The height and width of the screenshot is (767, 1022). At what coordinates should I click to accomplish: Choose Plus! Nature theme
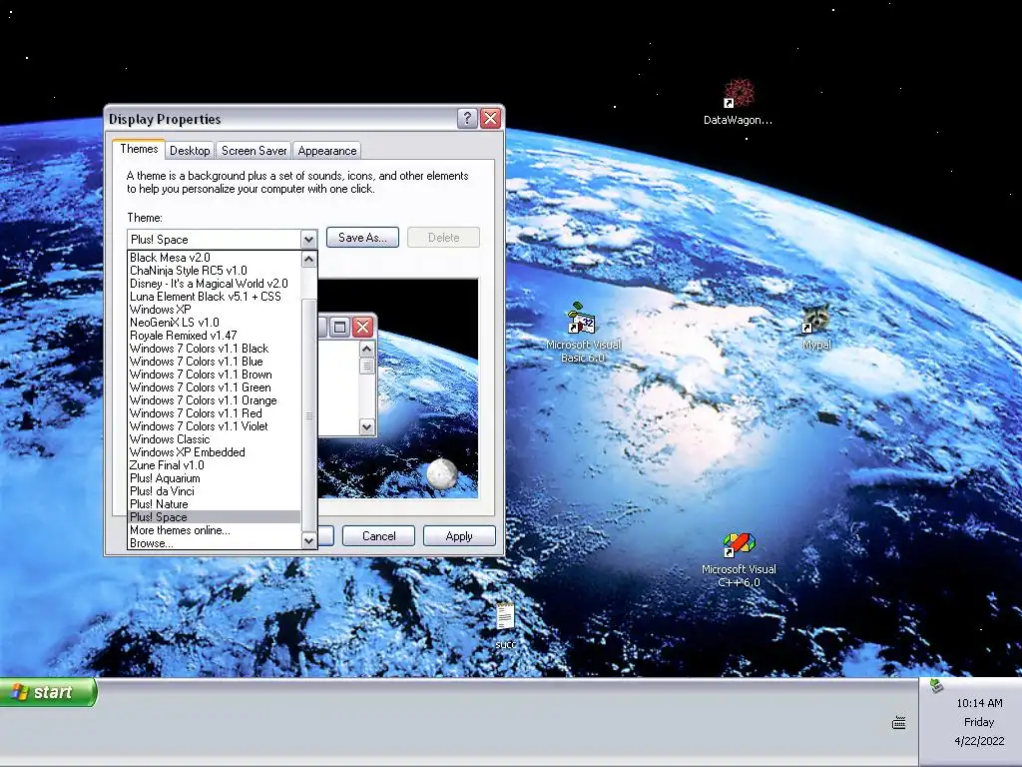click(215, 504)
